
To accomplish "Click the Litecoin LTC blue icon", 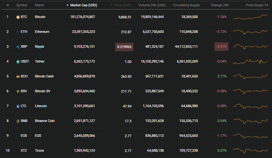I will (18, 106).
